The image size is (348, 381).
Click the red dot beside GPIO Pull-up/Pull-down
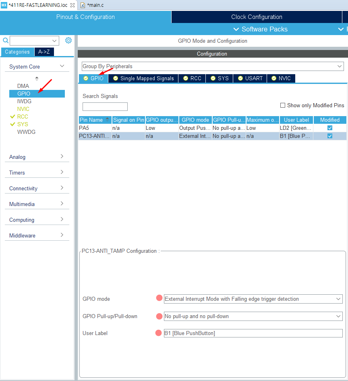point(159,316)
